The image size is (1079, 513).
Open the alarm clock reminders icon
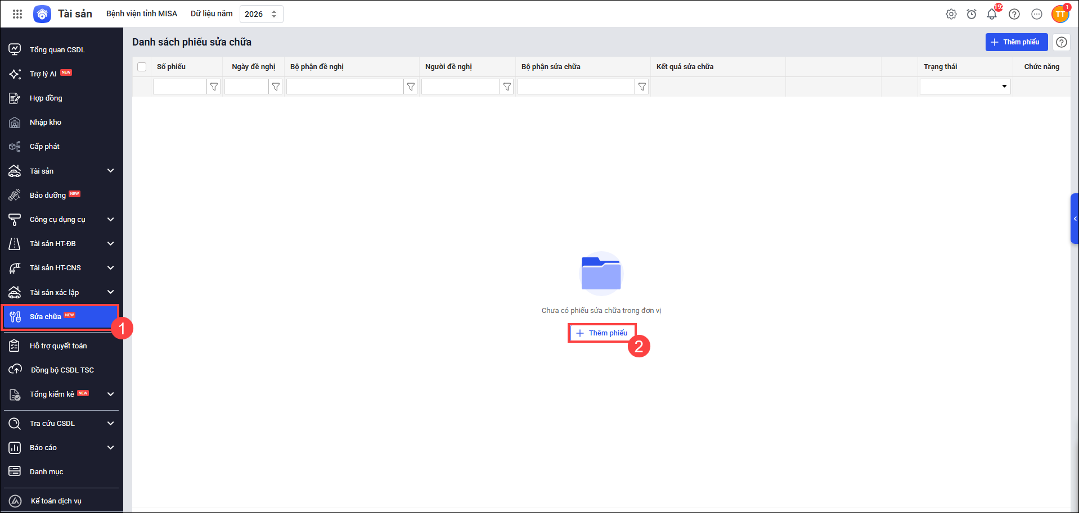(x=972, y=14)
